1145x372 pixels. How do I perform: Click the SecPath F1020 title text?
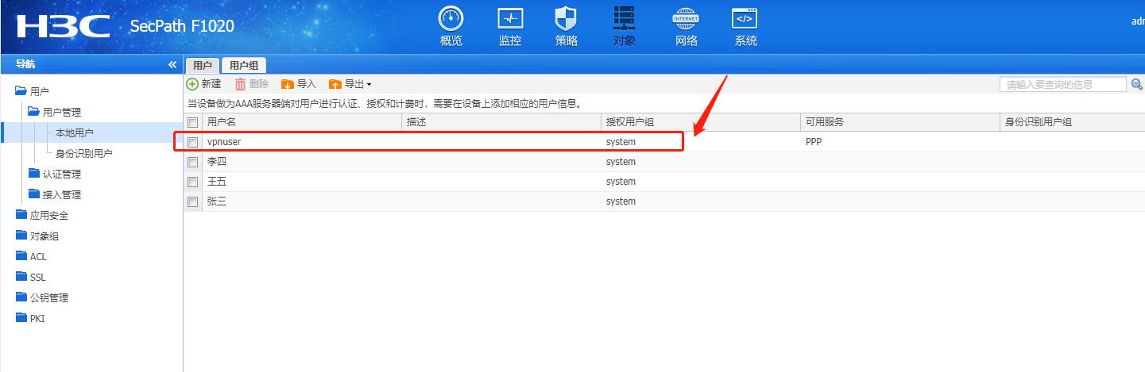tap(182, 26)
